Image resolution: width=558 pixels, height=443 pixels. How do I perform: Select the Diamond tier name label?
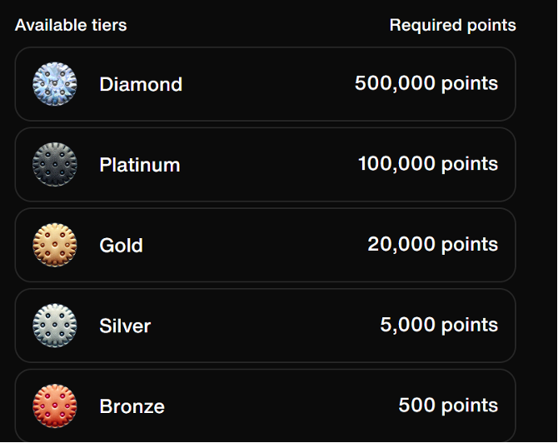pyautogui.click(x=141, y=84)
